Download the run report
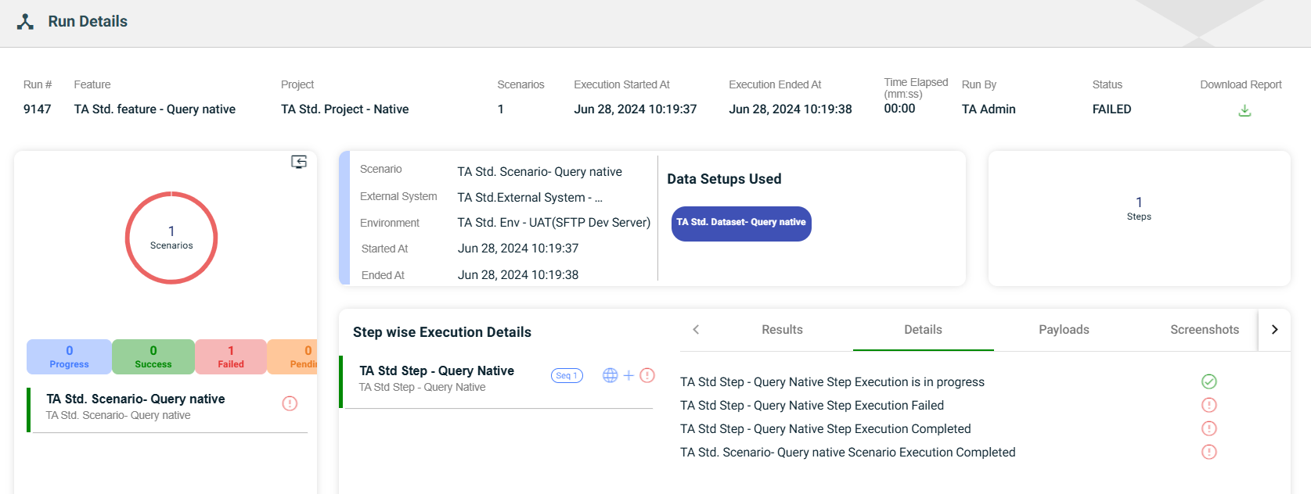The height and width of the screenshot is (494, 1311). pos(1244,111)
